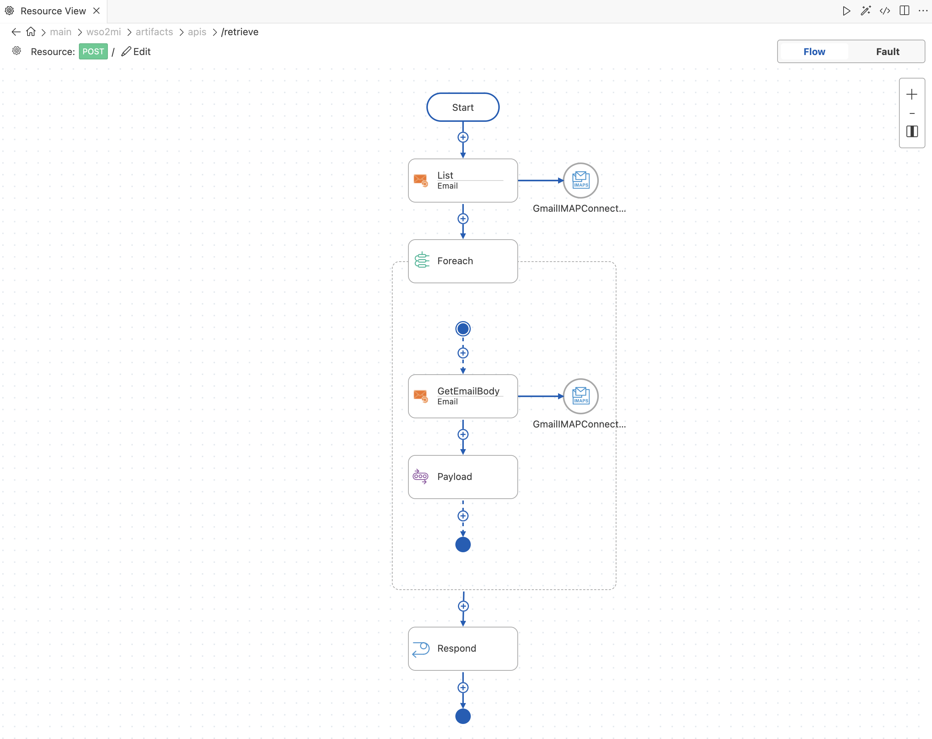Open the Foreach mediator node

(463, 261)
